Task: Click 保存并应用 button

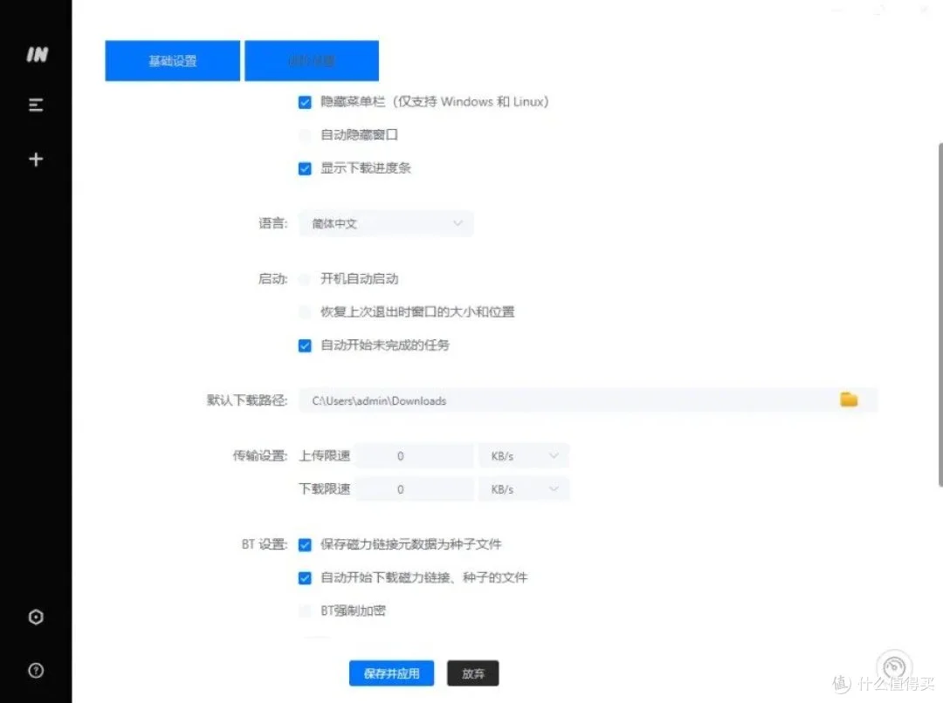Action: (392, 673)
